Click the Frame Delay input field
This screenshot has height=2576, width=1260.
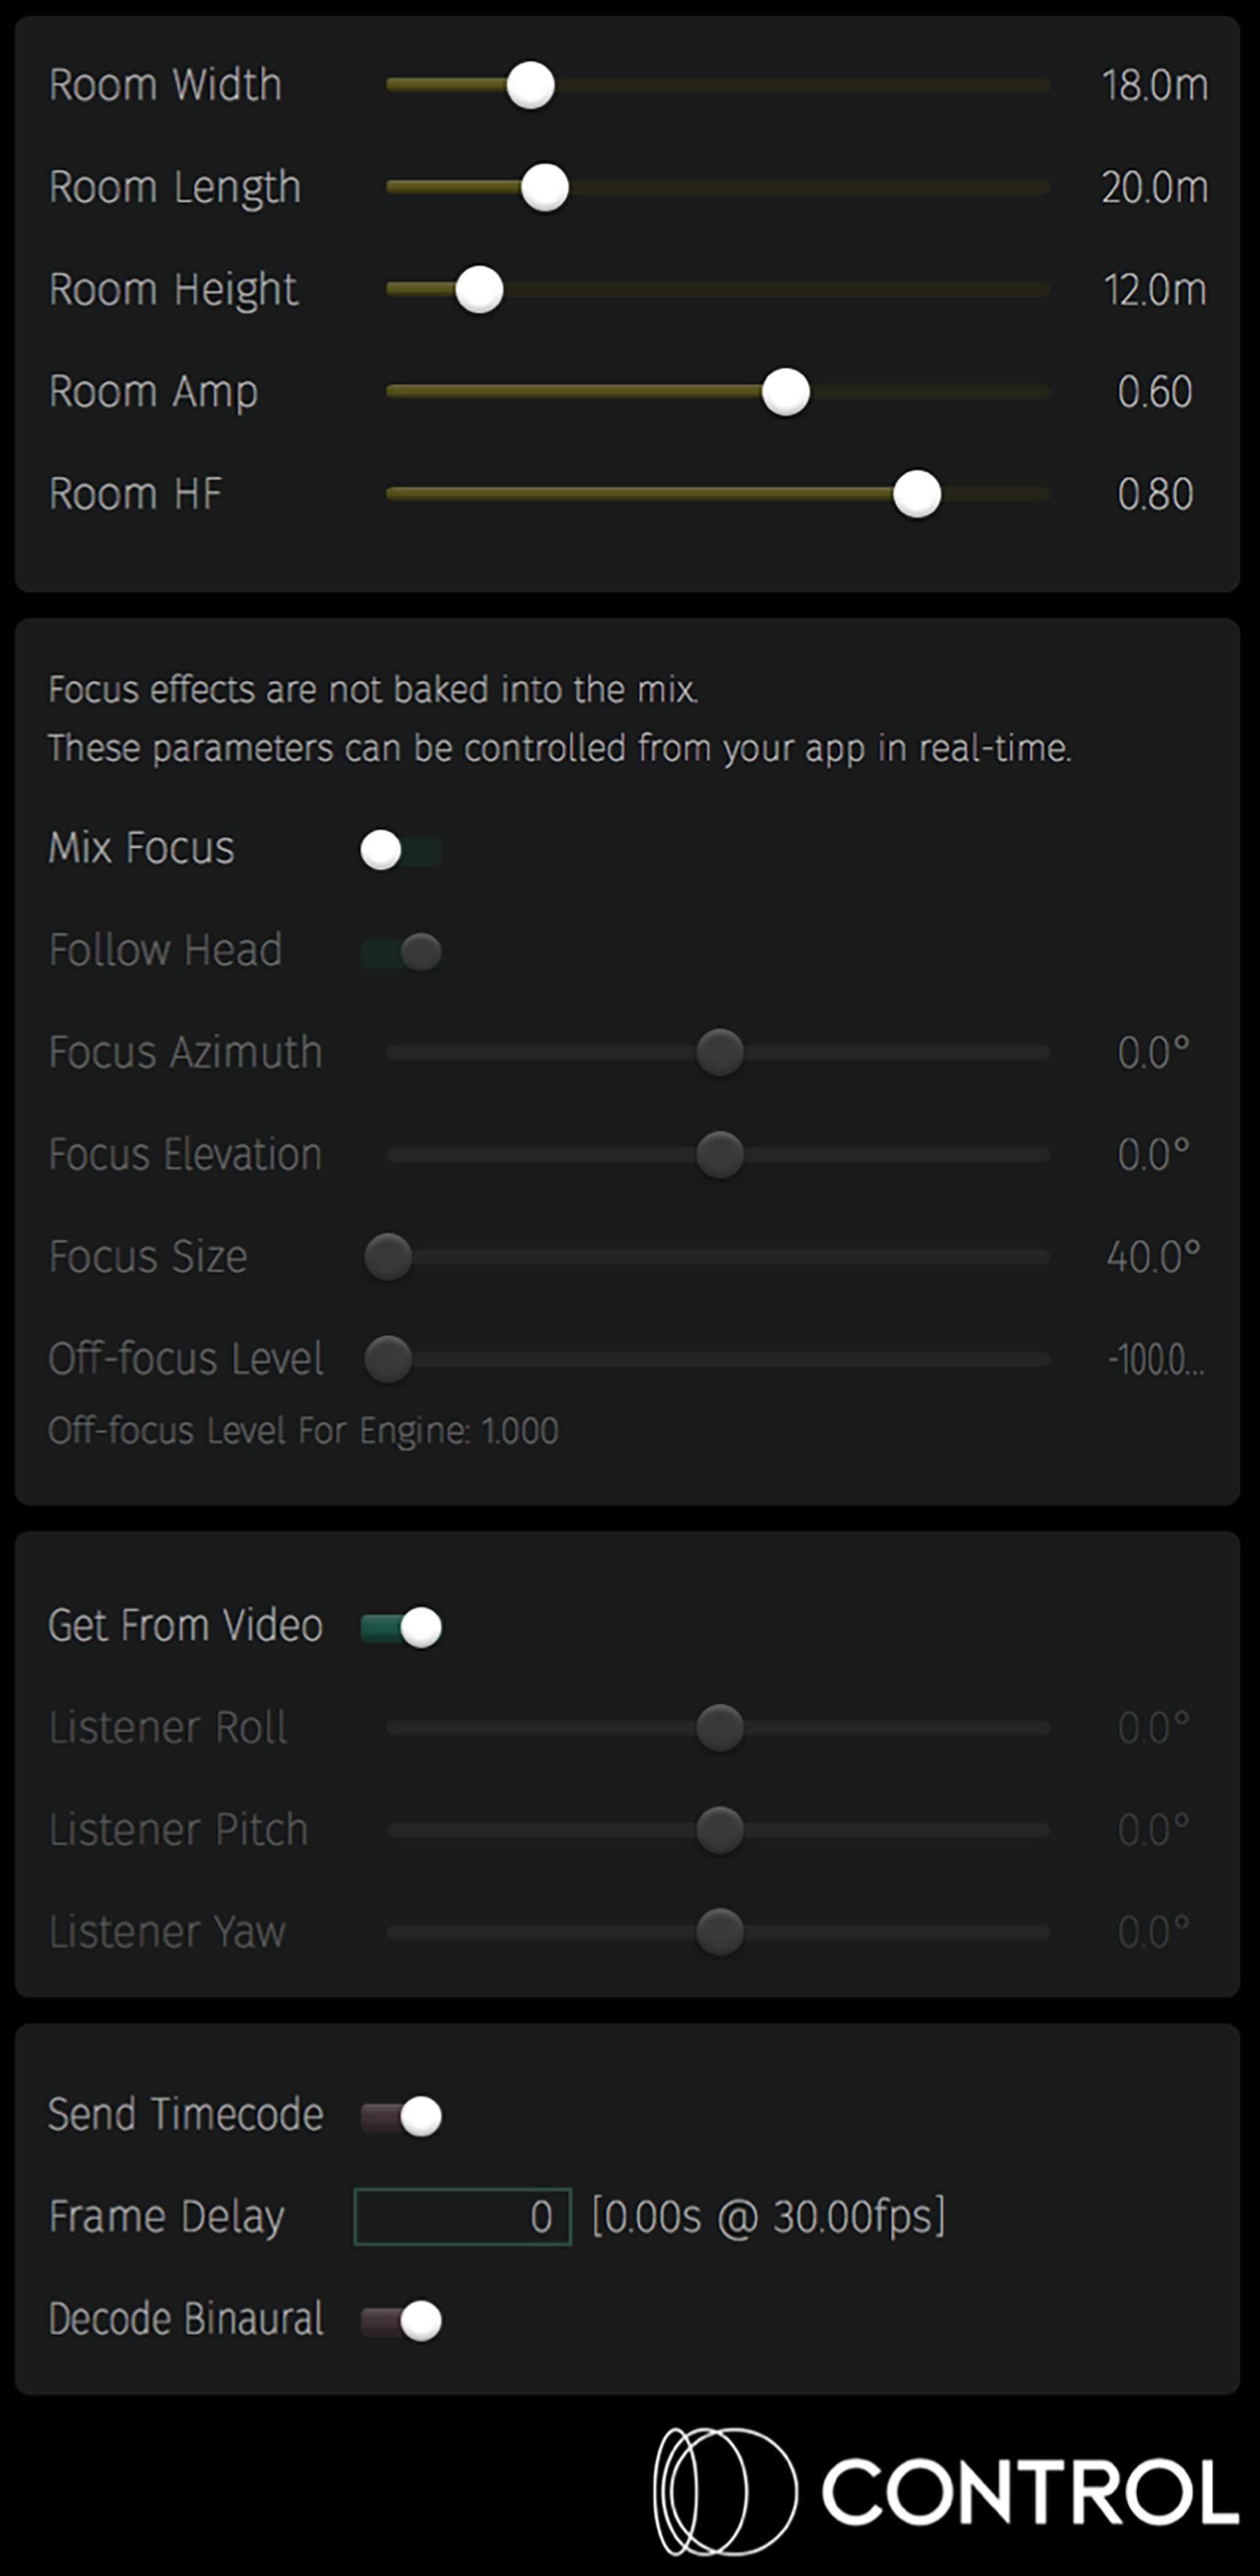(462, 2217)
